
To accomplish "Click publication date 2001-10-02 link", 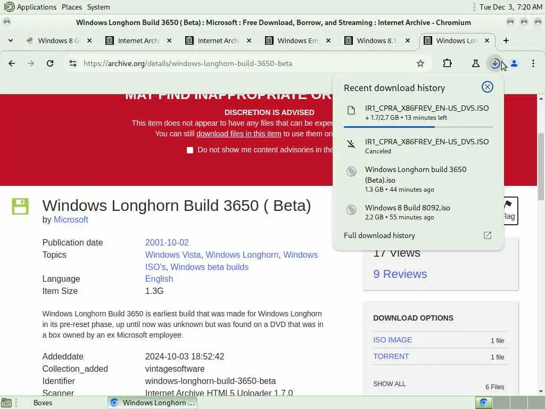I will coord(167,242).
